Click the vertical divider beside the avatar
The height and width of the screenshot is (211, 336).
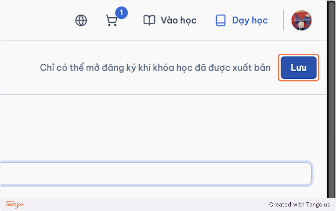[284, 20]
